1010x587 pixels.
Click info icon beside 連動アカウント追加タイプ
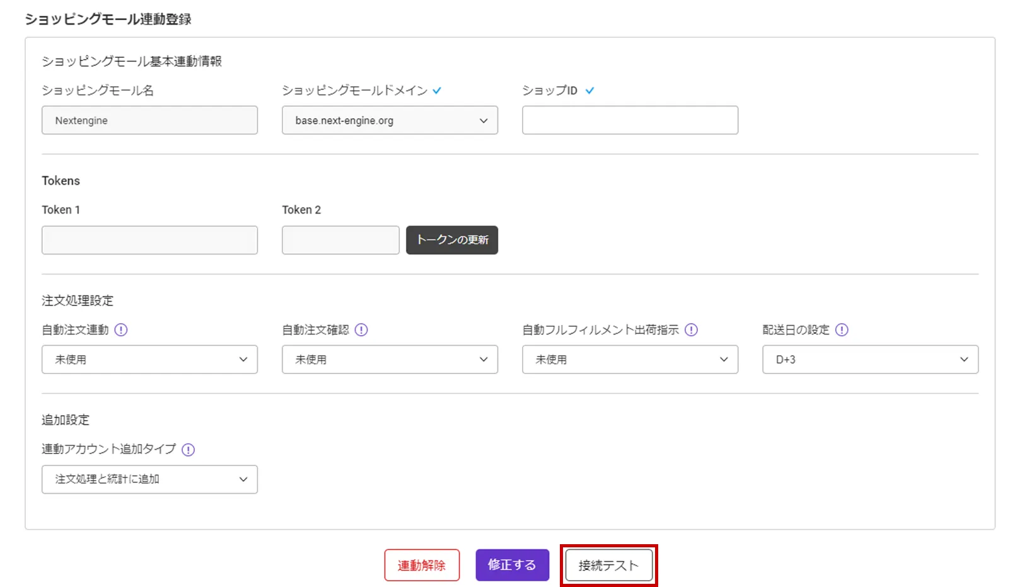coord(188,450)
